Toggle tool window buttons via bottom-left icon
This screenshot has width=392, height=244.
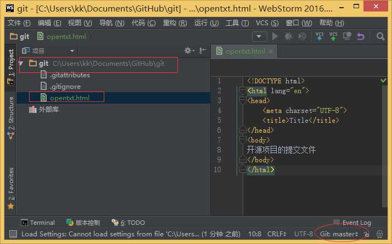tap(13, 234)
